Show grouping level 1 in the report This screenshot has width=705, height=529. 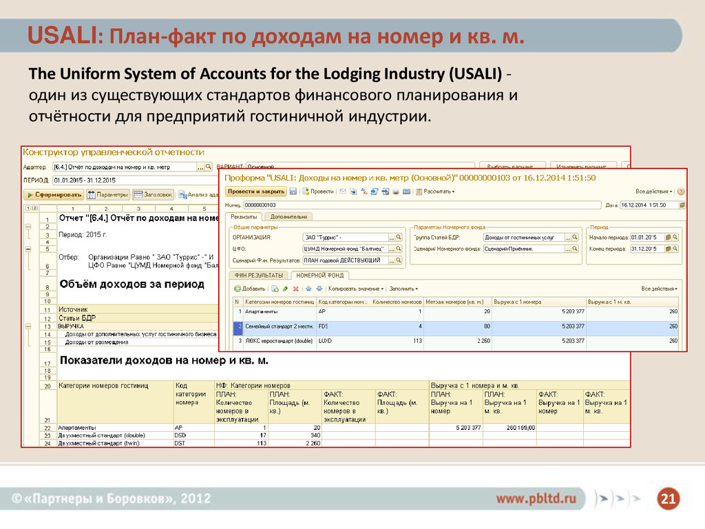(28, 209)
